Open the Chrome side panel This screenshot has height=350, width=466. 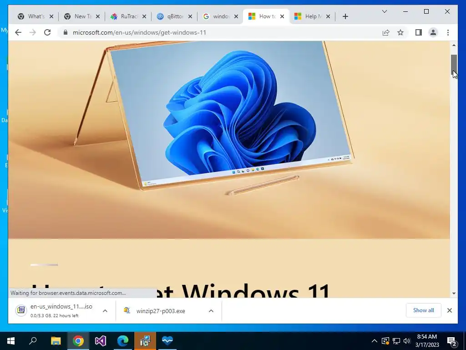tap(419, 32)
